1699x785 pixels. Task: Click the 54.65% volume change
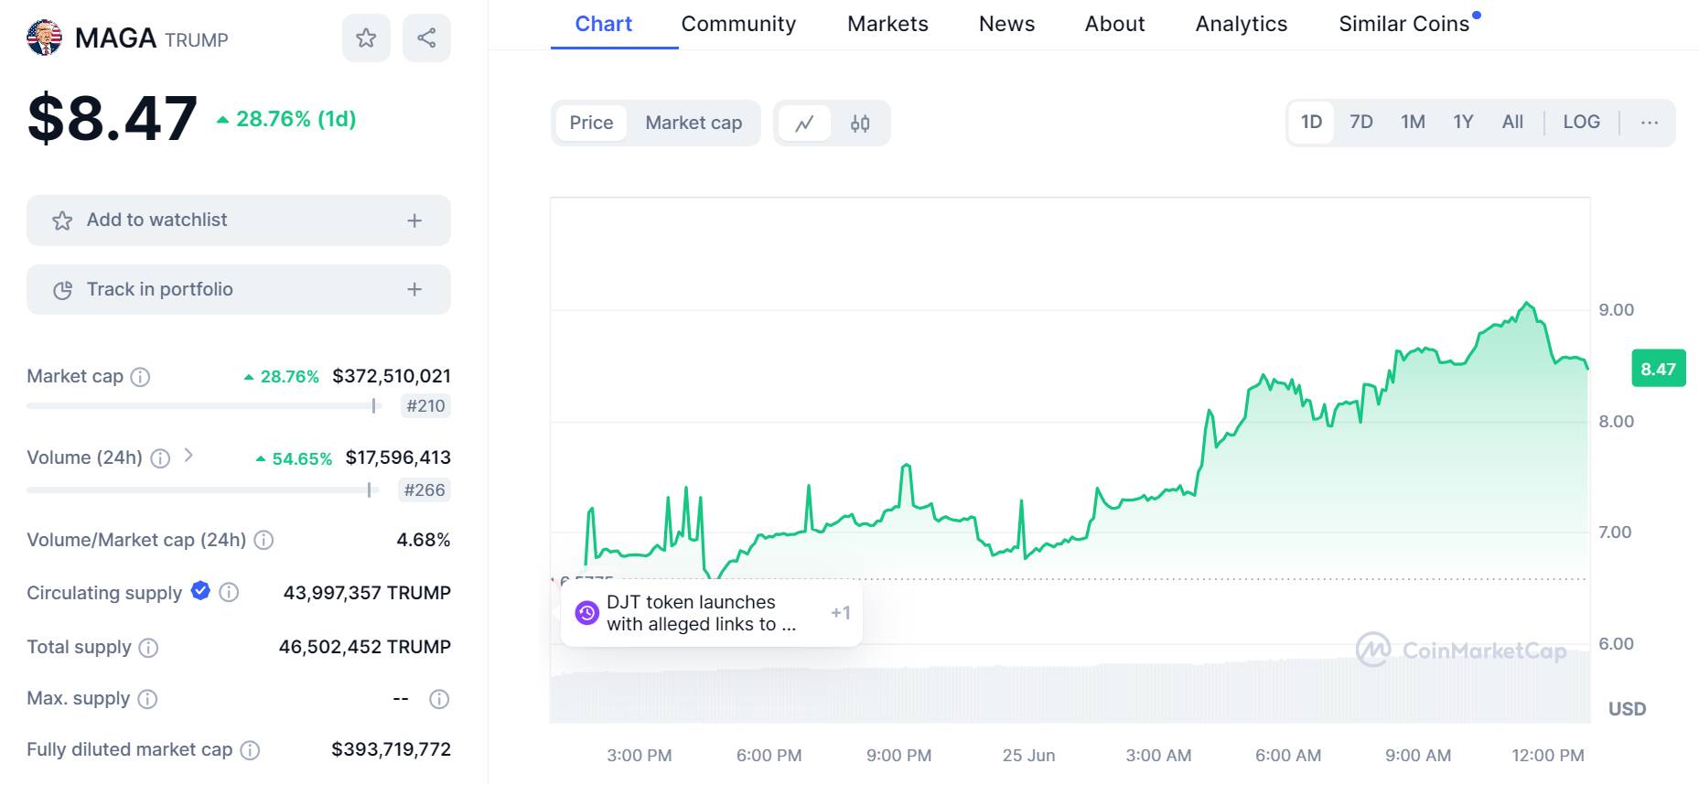(294, 458)
